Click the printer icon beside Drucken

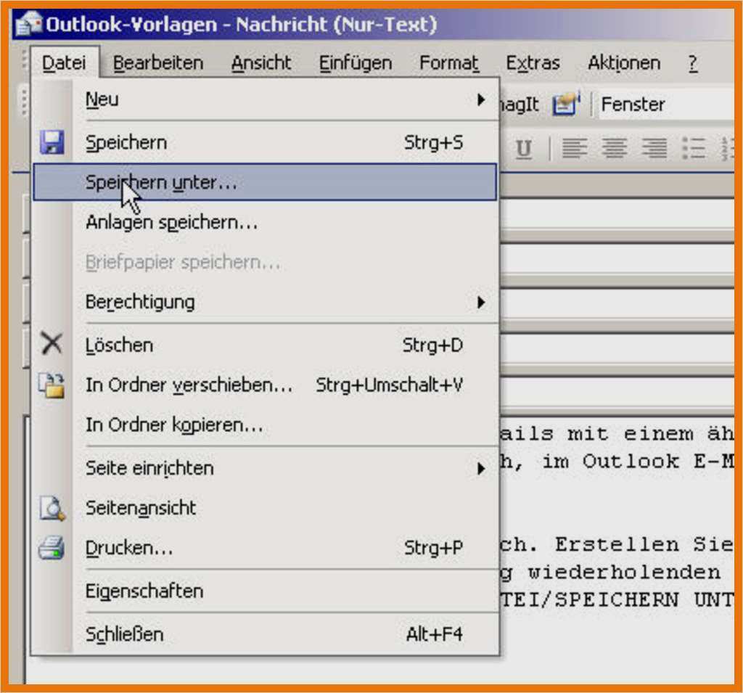[52, 547]
